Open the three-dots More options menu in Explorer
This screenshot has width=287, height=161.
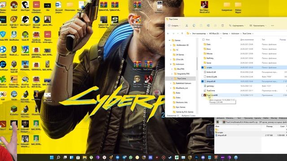coord(272,25)
